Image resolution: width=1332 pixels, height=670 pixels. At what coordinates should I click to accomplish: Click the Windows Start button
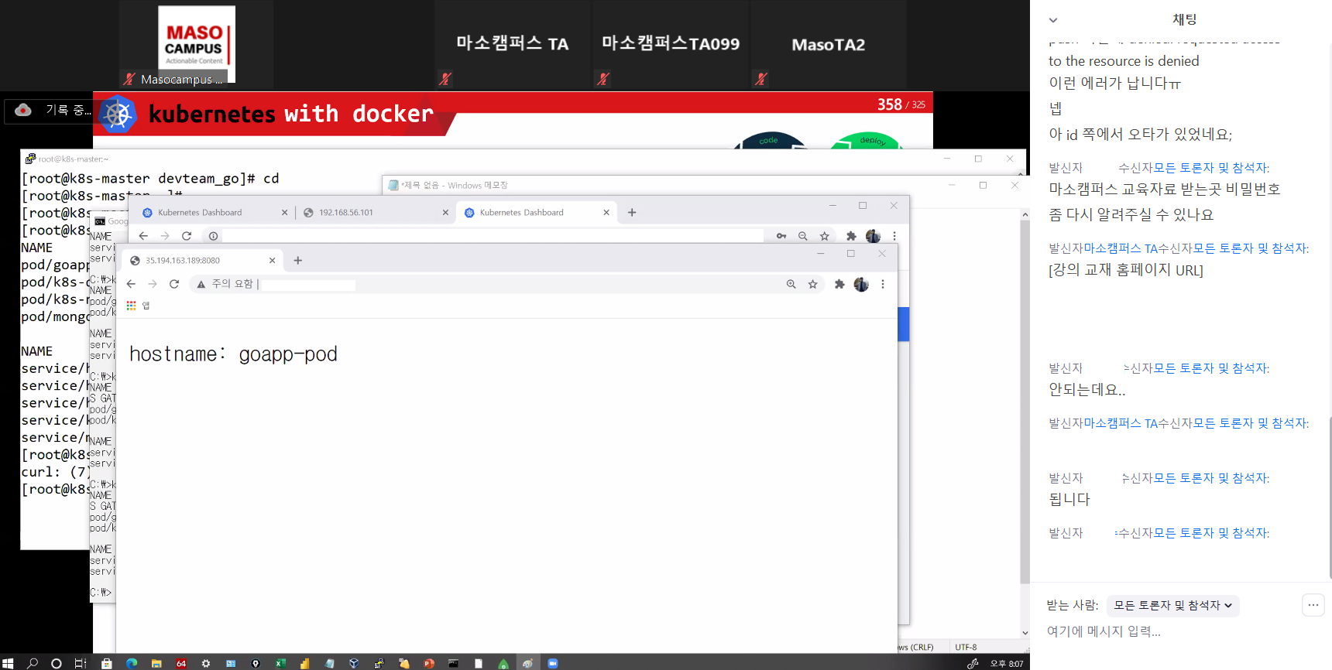click(x=8, y=663)
